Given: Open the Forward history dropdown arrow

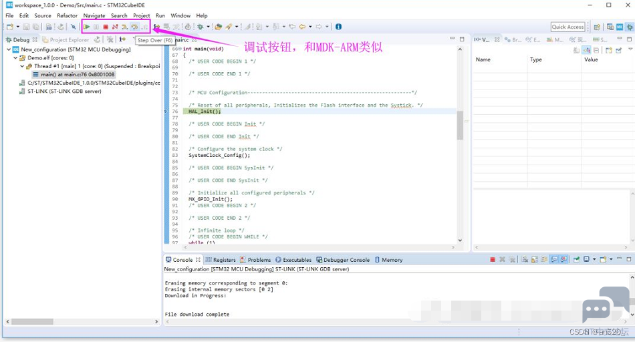Looking at the screenshot, I should [x=327, y=27].
